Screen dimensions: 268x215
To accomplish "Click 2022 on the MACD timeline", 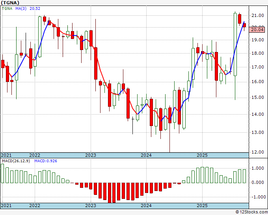I will point(35,206).
